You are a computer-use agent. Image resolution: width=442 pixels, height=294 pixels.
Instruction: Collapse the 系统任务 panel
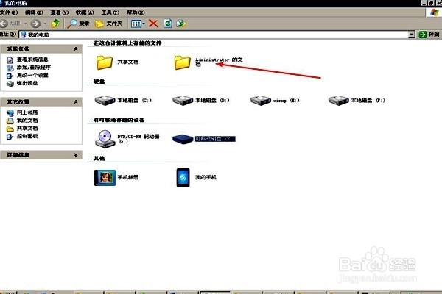(76, 49)
